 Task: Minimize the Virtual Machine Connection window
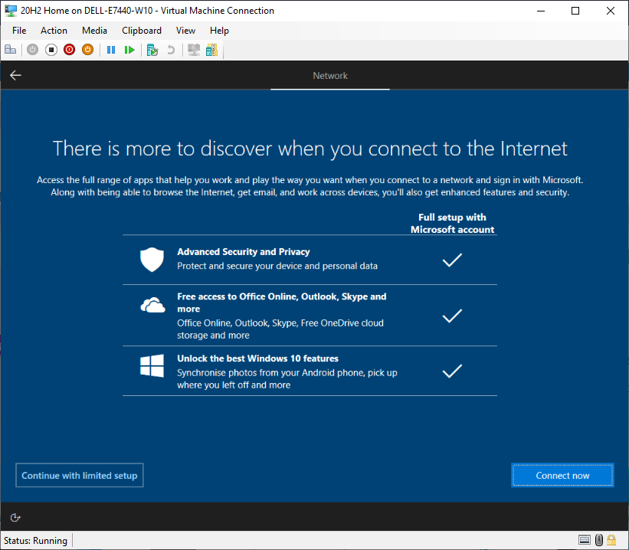[x=541, y=11]
